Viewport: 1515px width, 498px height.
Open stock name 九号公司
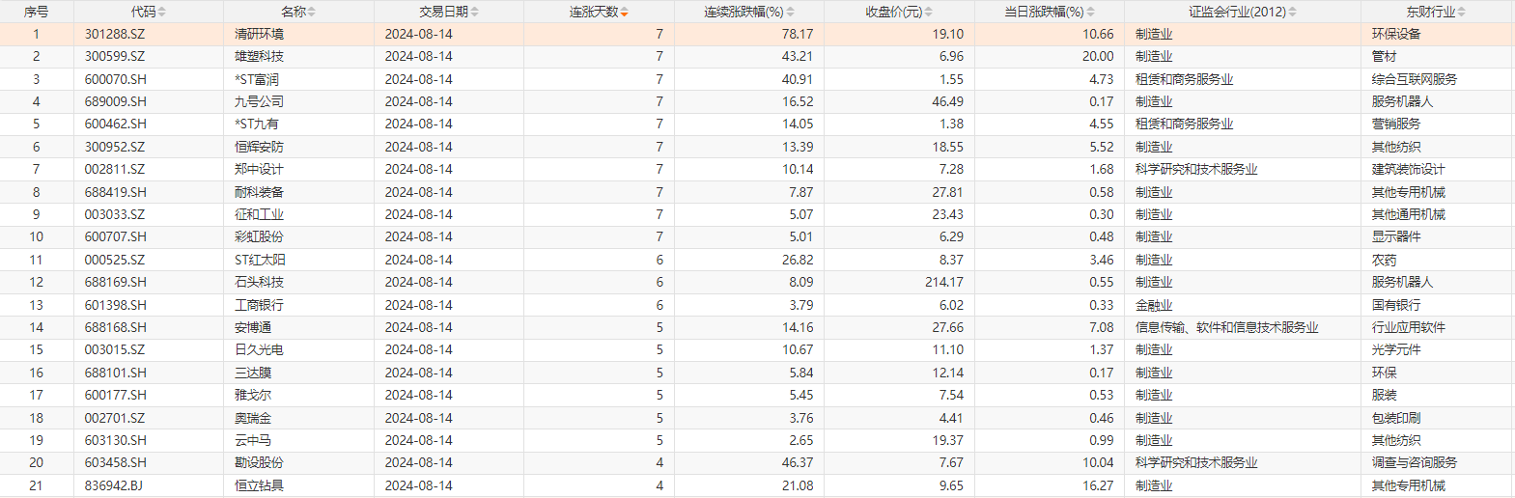(259, 101)
